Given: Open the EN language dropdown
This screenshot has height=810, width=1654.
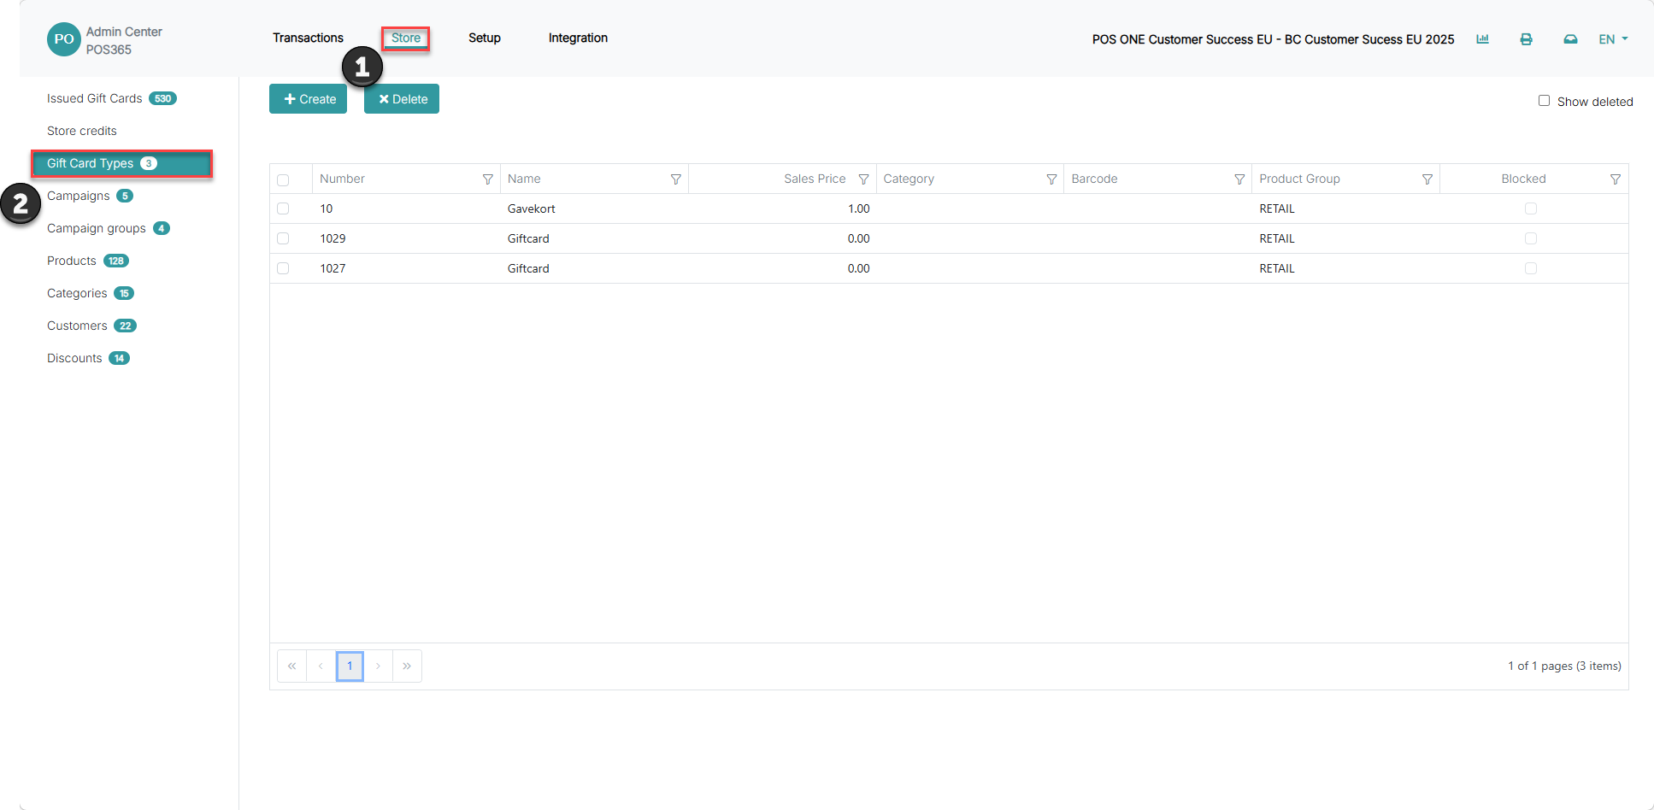Looking at the screenshot, I should [1613, 39].
